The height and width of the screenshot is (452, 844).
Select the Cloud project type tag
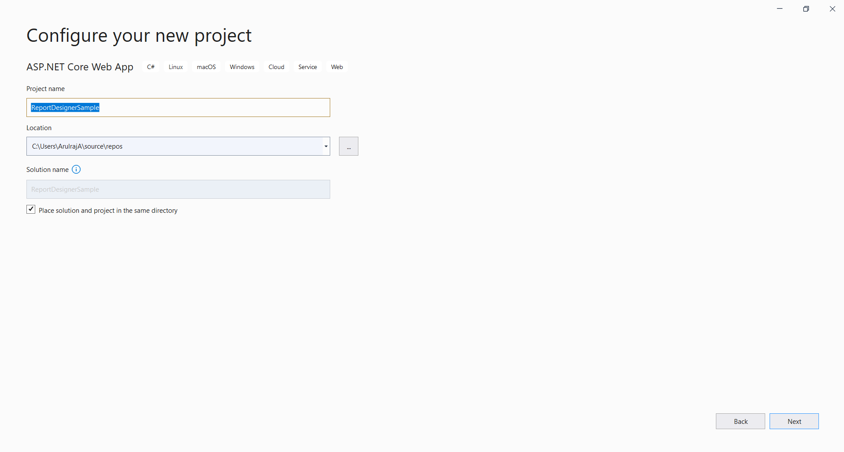pos(276,67)
